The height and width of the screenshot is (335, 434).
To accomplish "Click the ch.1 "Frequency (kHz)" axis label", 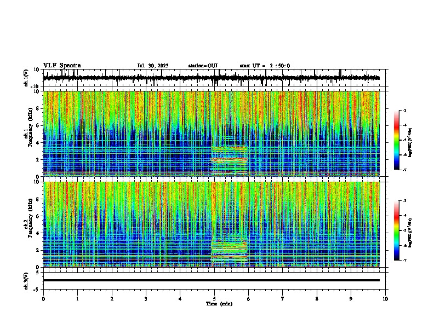I will coord(30,128).
